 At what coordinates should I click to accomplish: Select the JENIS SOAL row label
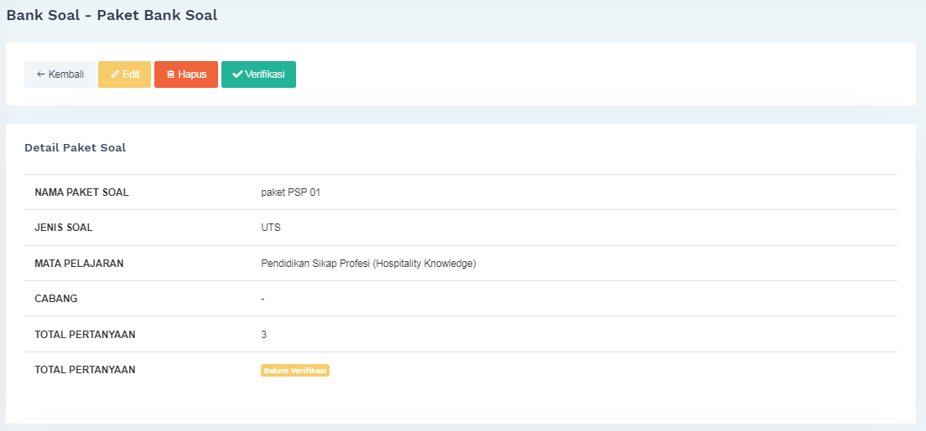(64, 228)
